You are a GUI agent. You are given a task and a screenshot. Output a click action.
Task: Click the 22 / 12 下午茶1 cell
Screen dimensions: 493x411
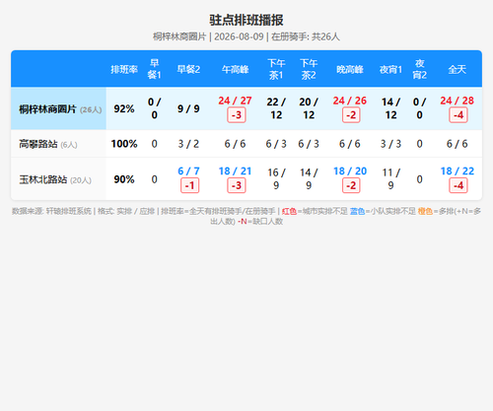(276, 108)
